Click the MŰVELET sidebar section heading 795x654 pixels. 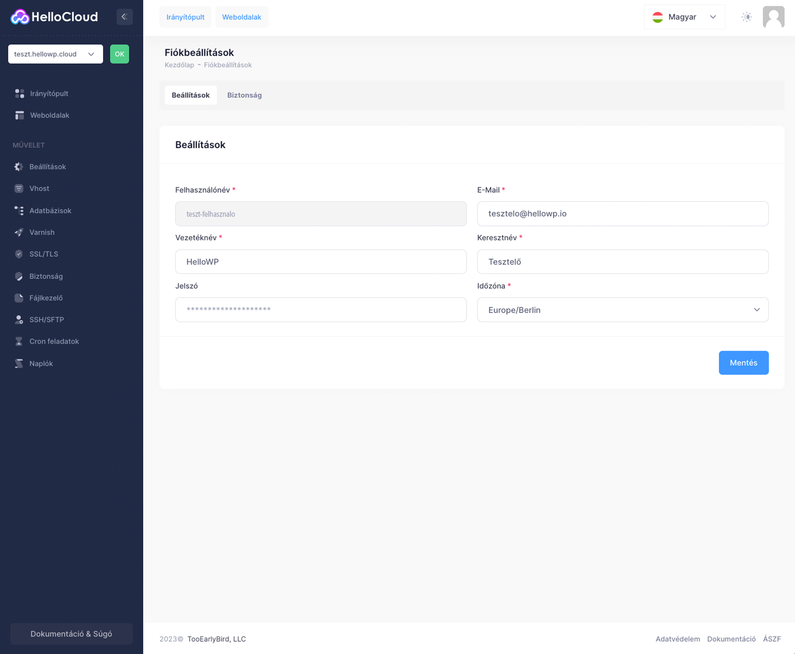coord(29,145)
